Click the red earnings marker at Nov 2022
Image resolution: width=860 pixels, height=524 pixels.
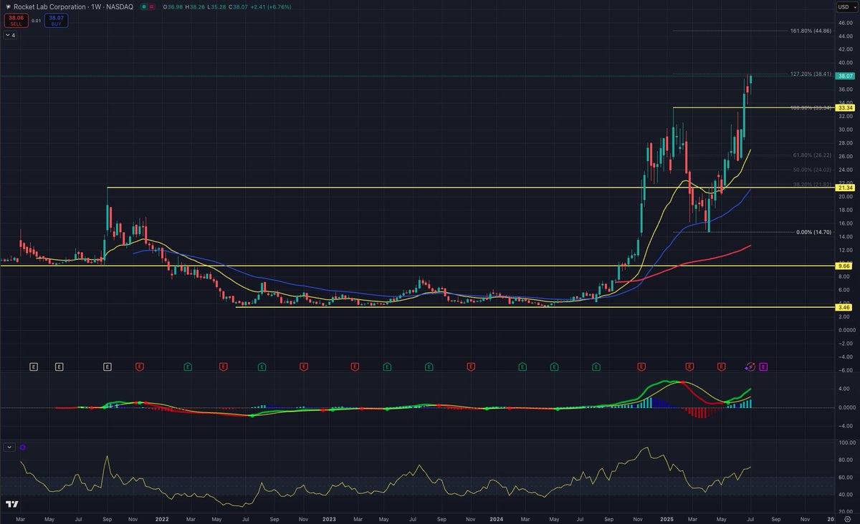(304, 367)
